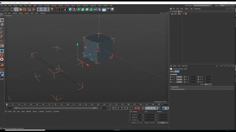236x132 pixels.
Task: Open the rotation Order dropdown
Action: (x=208, y=84)
